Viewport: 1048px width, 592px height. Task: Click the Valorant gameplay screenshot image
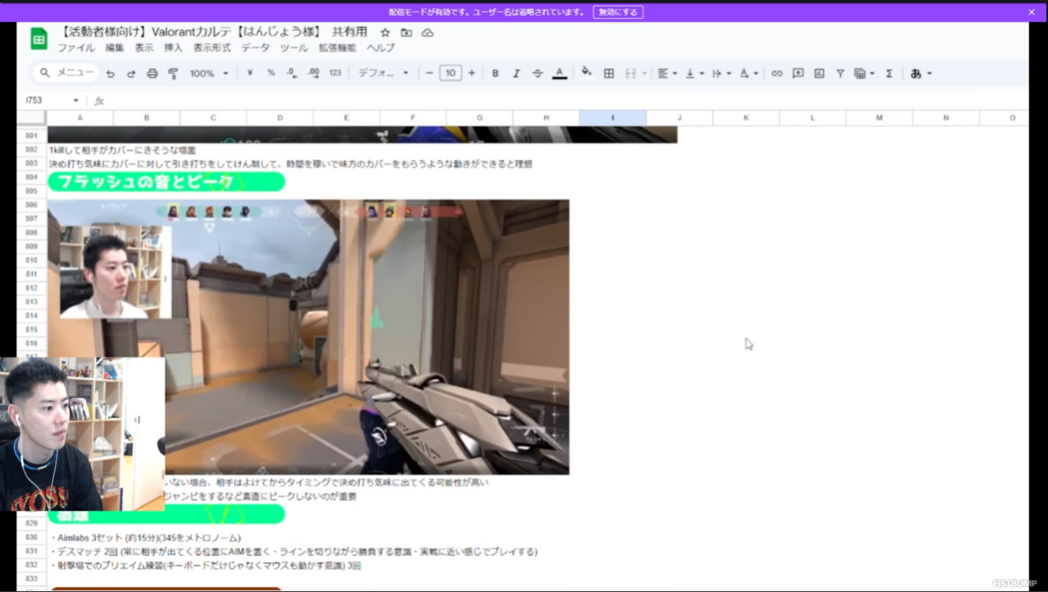tap(308, 337)
